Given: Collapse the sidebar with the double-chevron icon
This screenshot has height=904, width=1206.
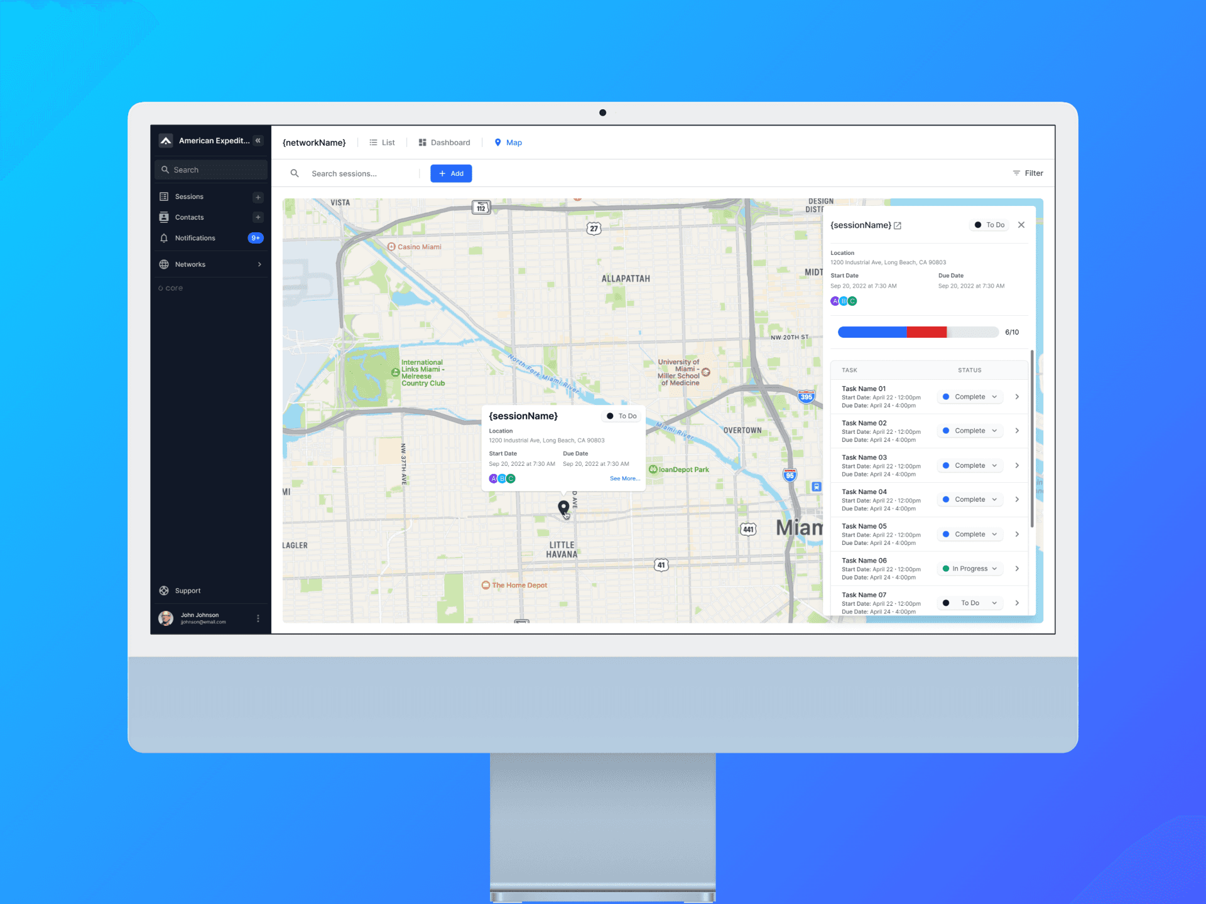Looking at the screenshot, I should click(258, 141).
